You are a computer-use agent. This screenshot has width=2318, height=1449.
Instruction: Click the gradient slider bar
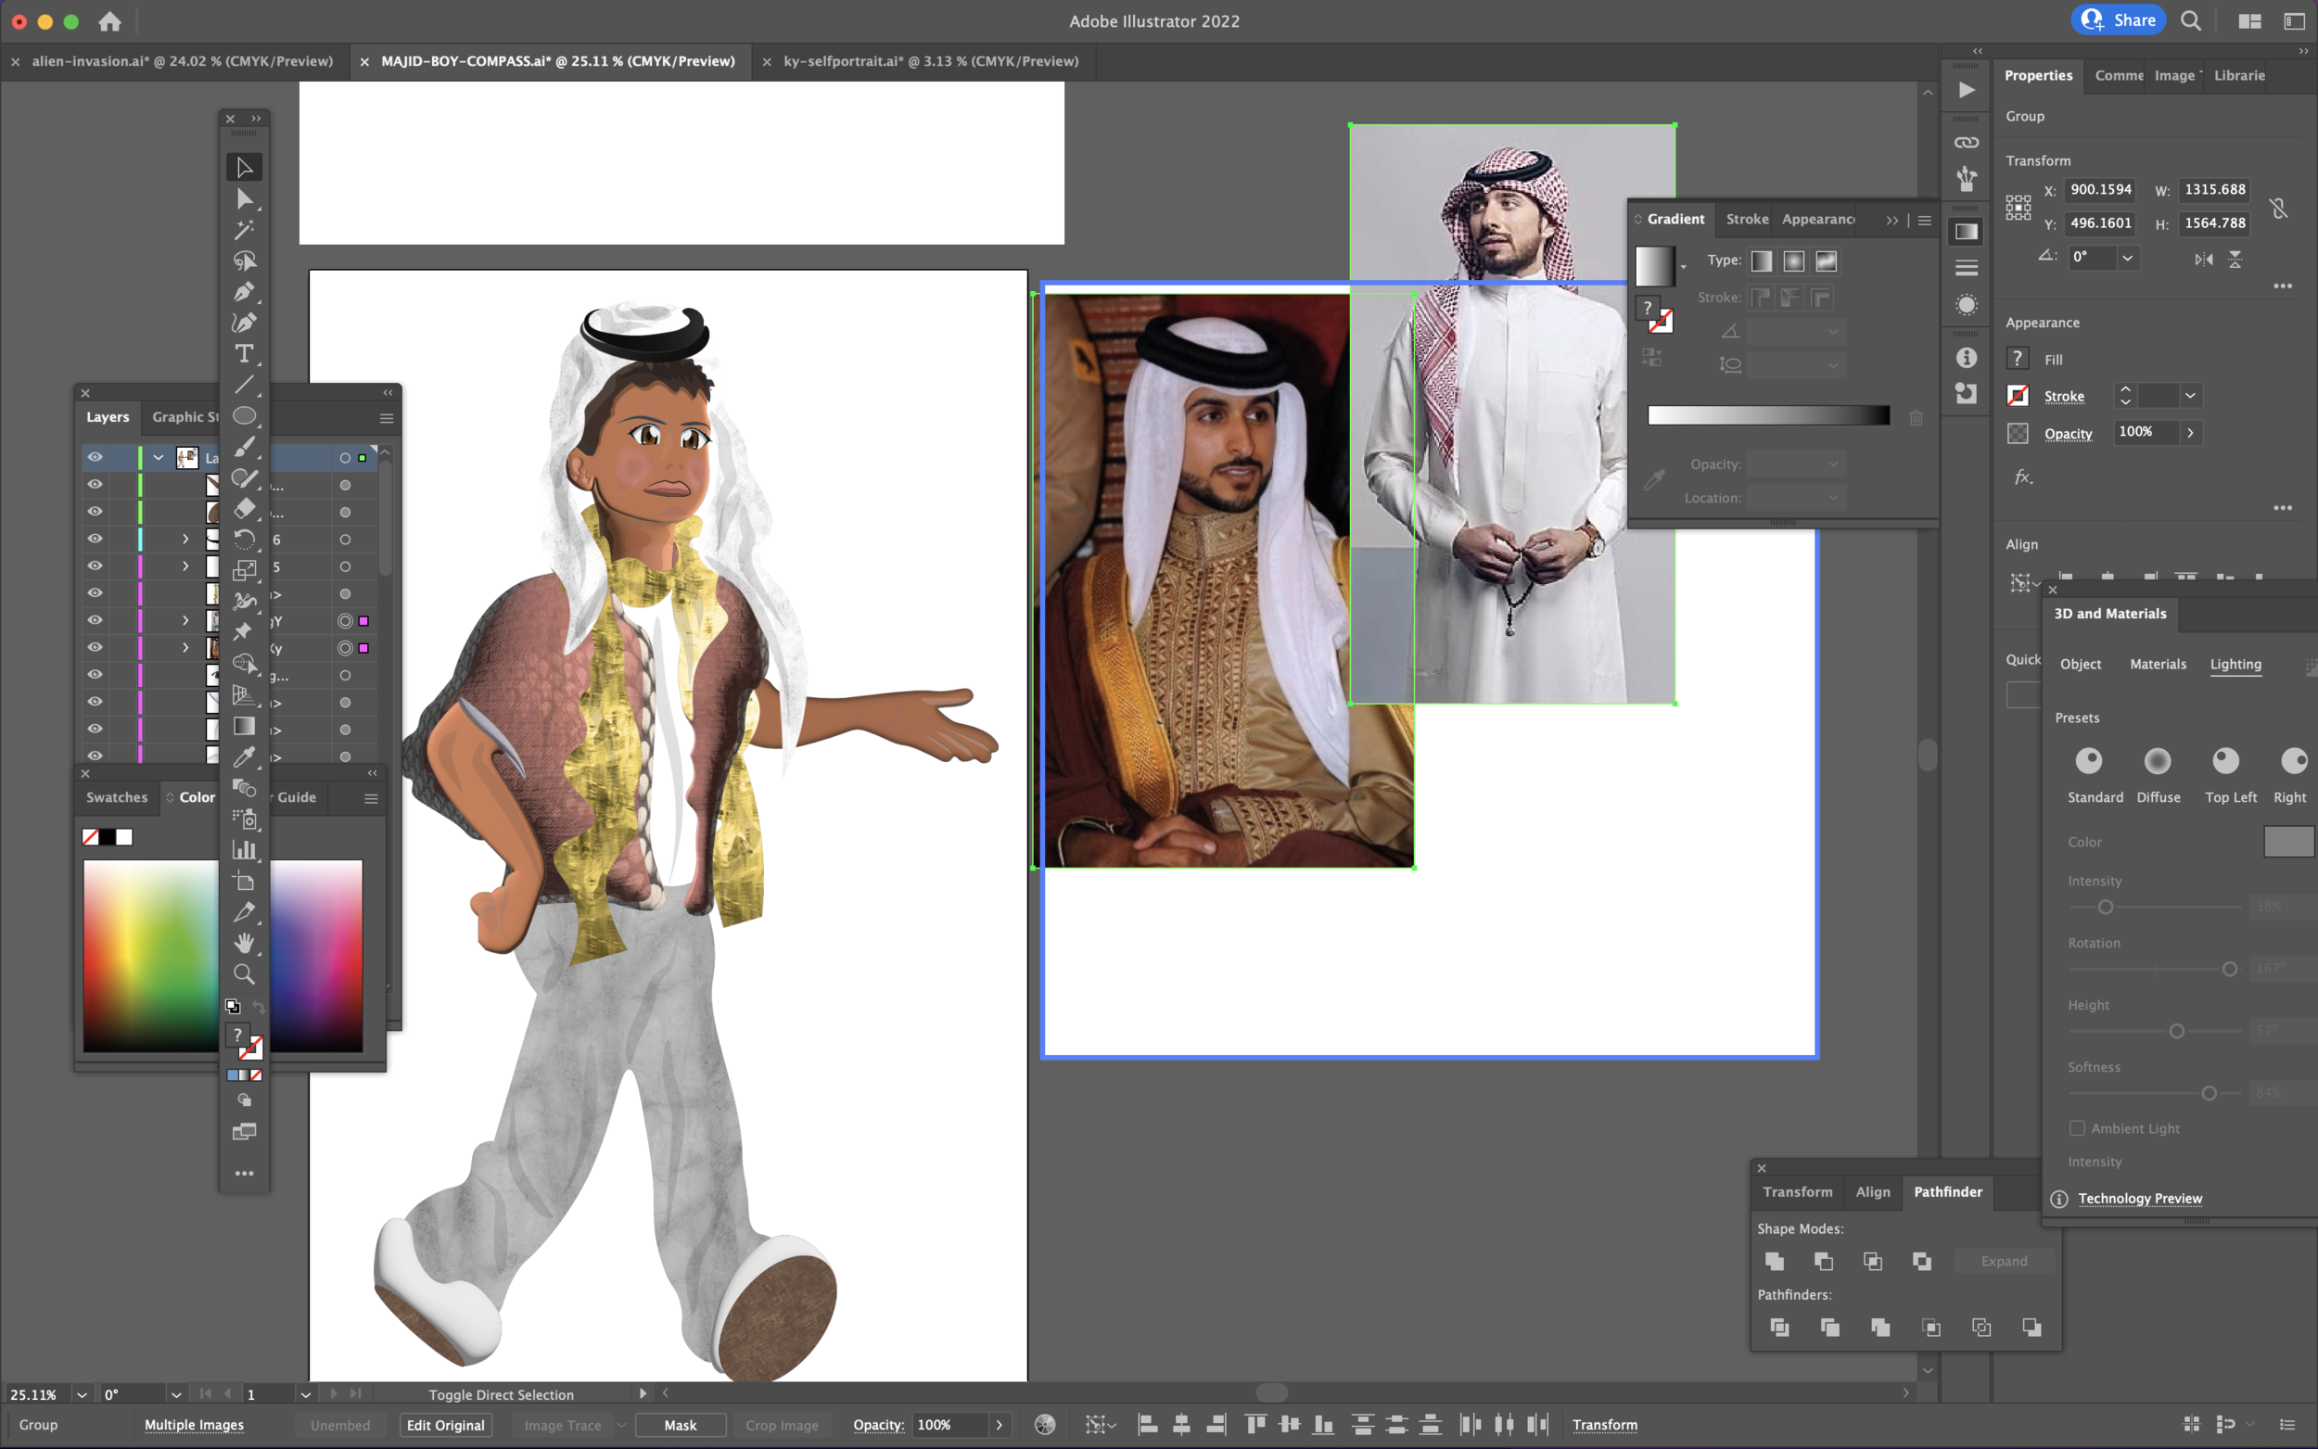(1769, 415)
